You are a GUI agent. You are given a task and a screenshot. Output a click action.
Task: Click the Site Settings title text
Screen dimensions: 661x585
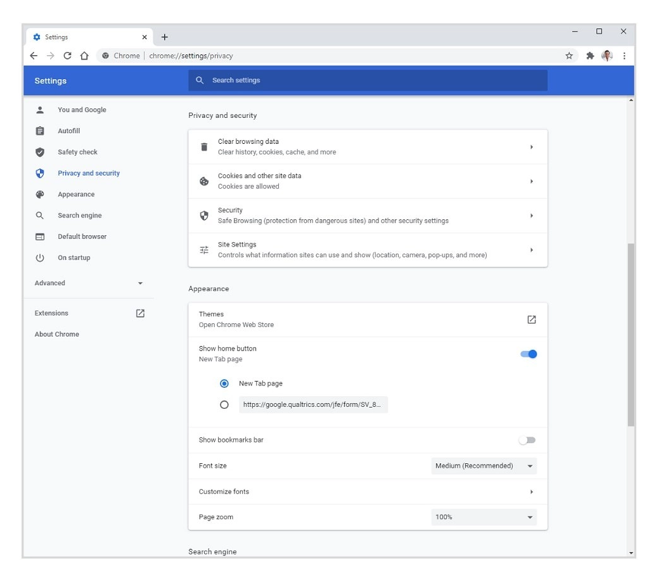[237, 245]
